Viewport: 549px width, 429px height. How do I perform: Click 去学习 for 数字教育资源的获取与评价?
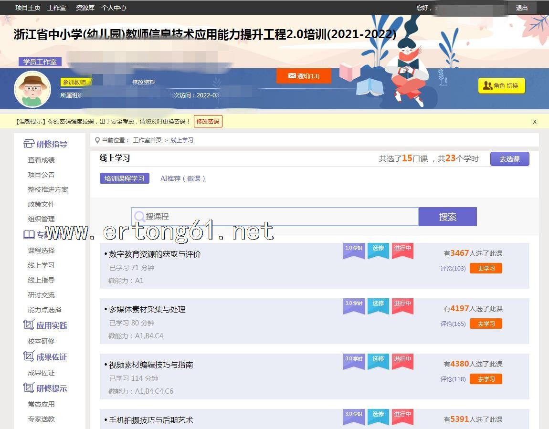(486, 269)
